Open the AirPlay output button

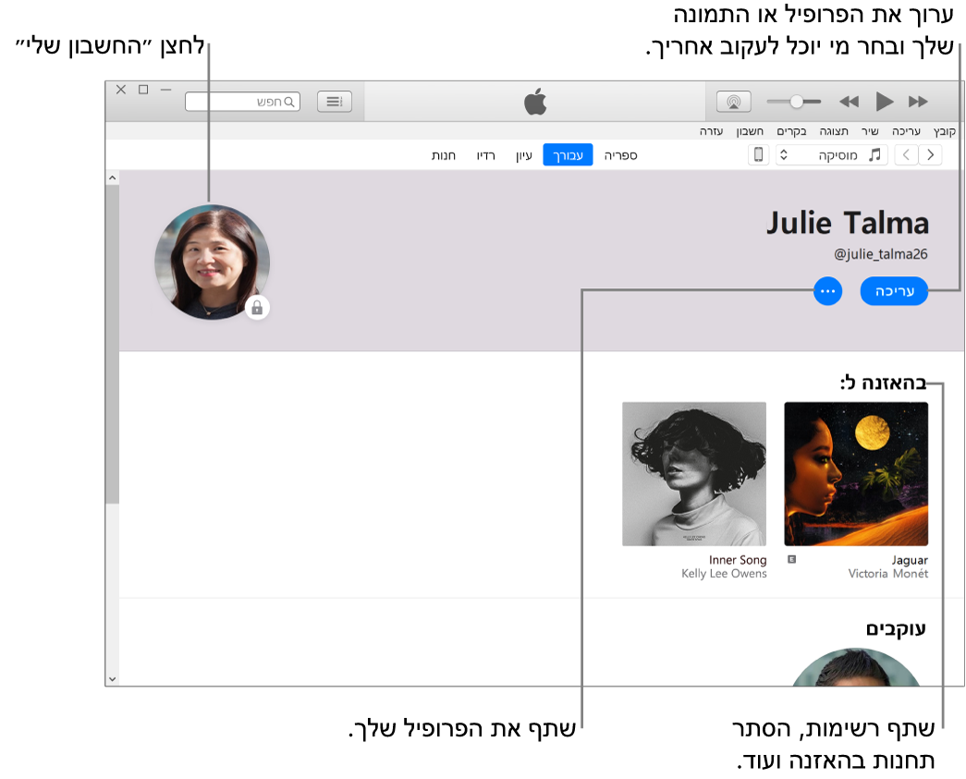click(734, 102)
